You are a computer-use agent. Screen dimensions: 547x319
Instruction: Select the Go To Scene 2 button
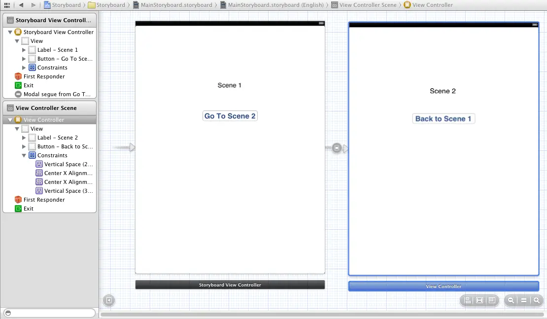pyautogui.click(x=230, y=116)
